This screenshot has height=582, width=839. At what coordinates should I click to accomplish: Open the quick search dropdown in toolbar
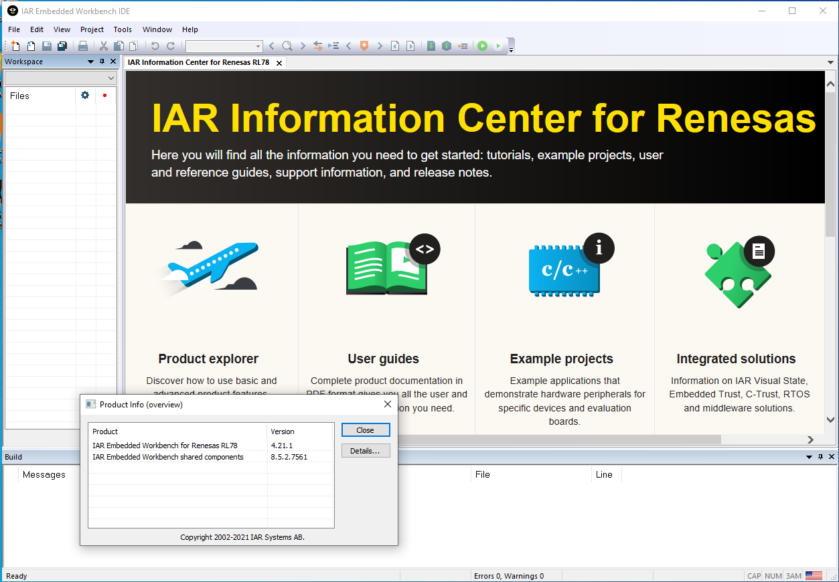(258, 46)
